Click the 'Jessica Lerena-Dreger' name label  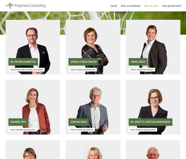tap(83, 62)
